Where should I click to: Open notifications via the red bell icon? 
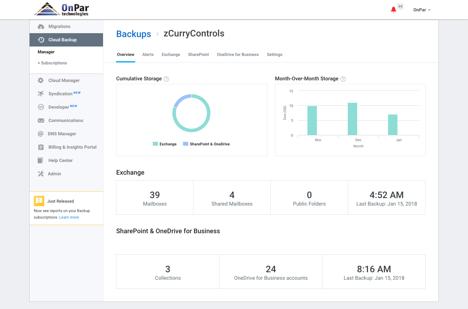click(394, 9)
